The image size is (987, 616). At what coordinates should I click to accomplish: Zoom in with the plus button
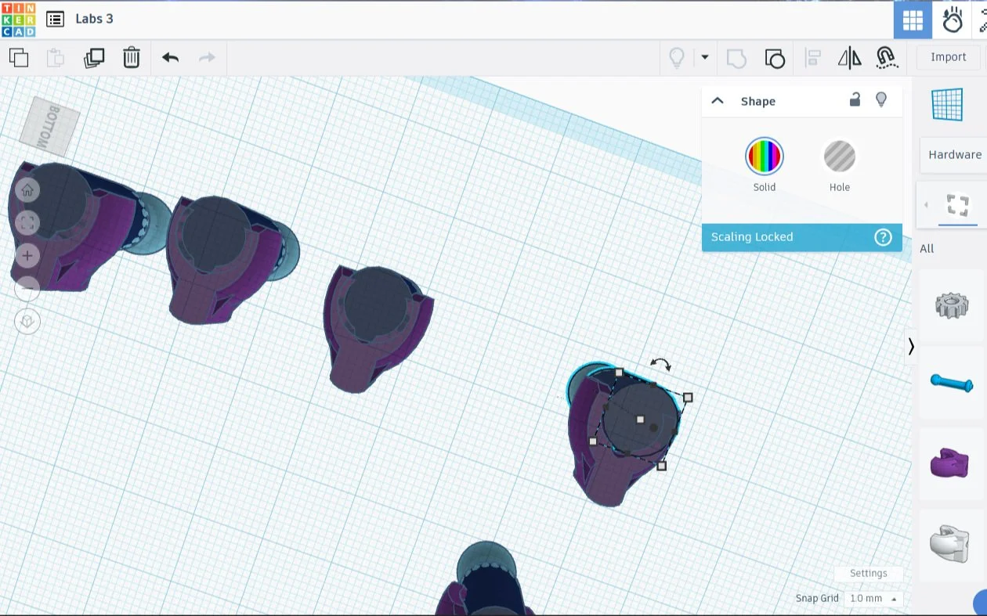[27, 256]
